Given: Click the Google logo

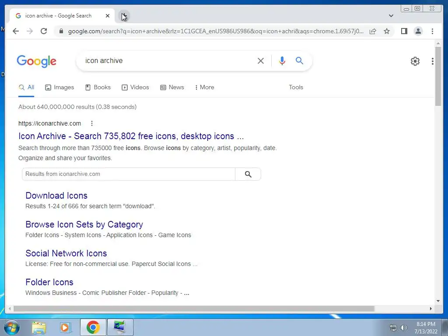Looking at the screenshot, I should tap(37, 61).
